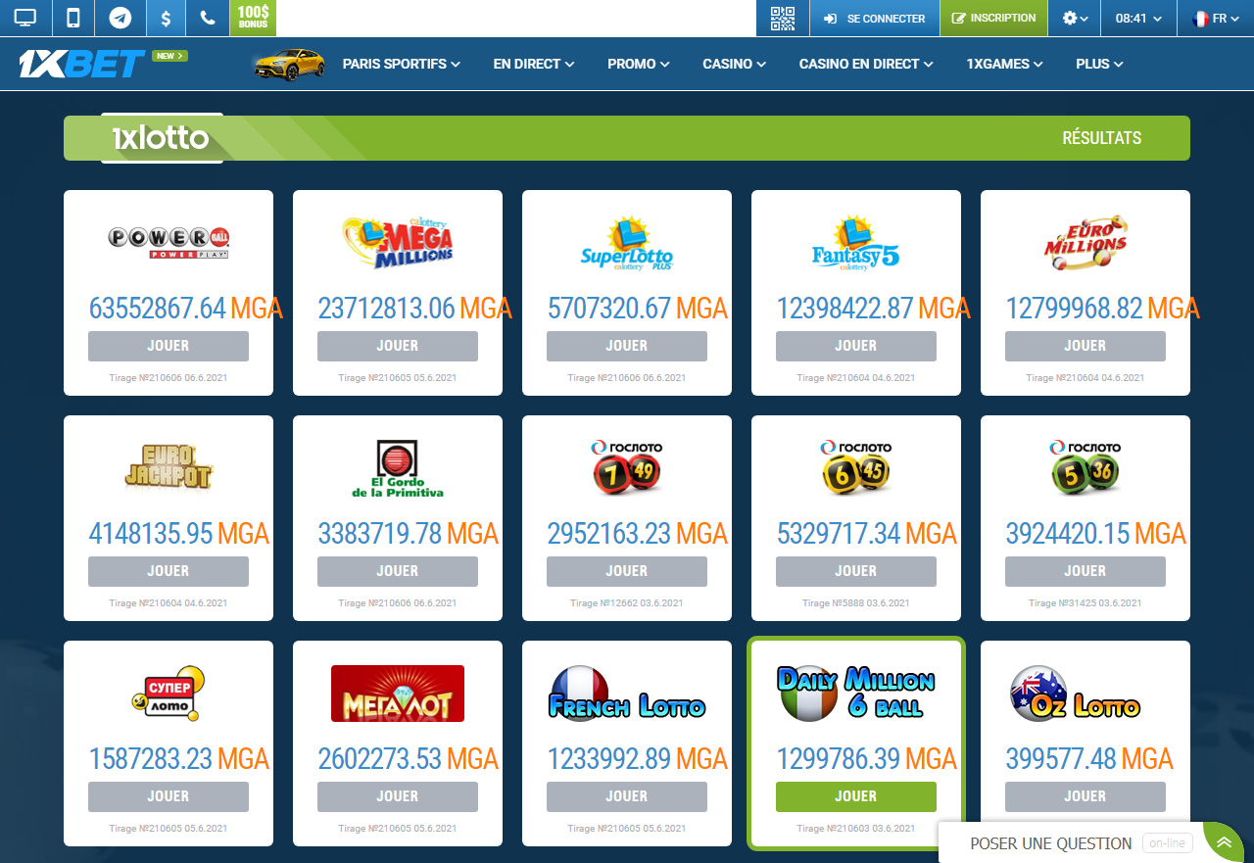Open the Telegram icon in top bar
This screenshot has height=863, width=1254.
point(121,18)
